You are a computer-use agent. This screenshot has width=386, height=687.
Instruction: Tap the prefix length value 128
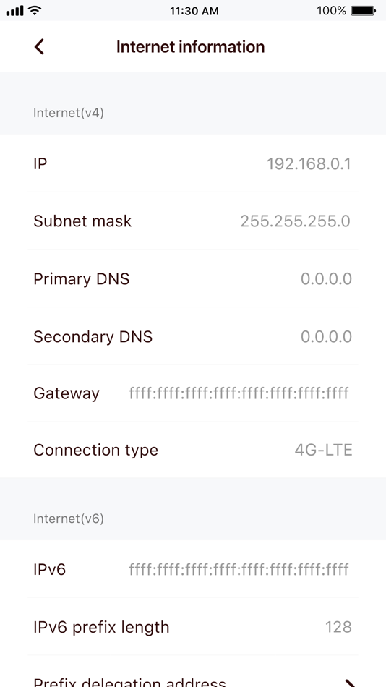coord(338,627)
